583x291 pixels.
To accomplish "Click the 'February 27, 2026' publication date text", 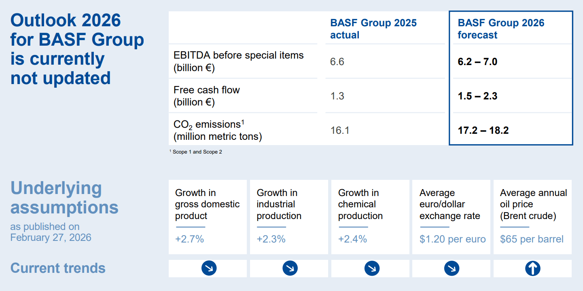I will pyautogui.click(x=51, y=237).
